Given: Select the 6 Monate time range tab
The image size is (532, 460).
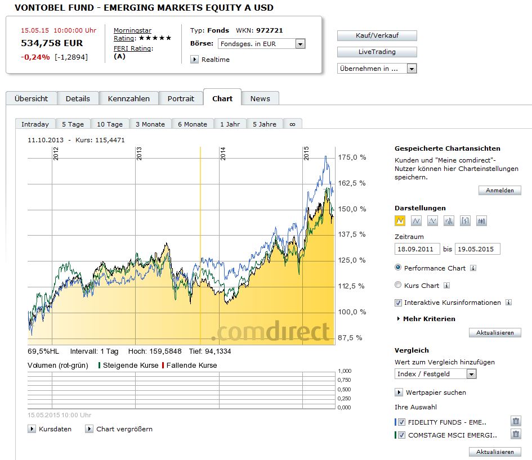Looking at the screenshot, I should pyautogui.click(x=192, y=124).
